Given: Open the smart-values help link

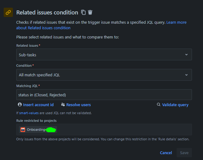Looking at the screenshot, I should click(x=29, y=113).
